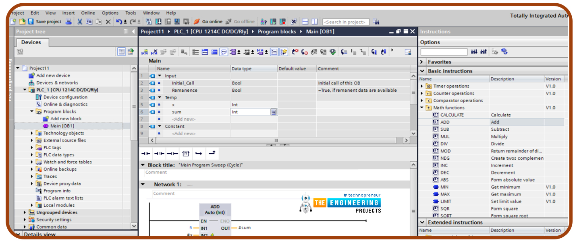Click the copy icon in main toolbar
Screen dimensions: 577x243
(89, 22)
